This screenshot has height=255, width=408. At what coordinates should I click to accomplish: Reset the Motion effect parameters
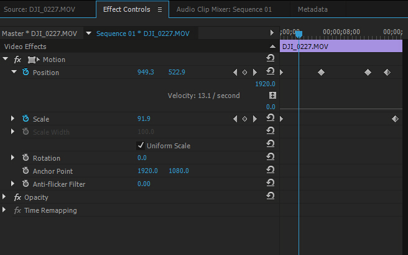(x=271, y=58)
